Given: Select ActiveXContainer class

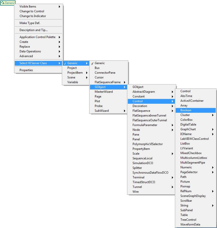Looking at the screenshot, I should [x=196, y=101].
